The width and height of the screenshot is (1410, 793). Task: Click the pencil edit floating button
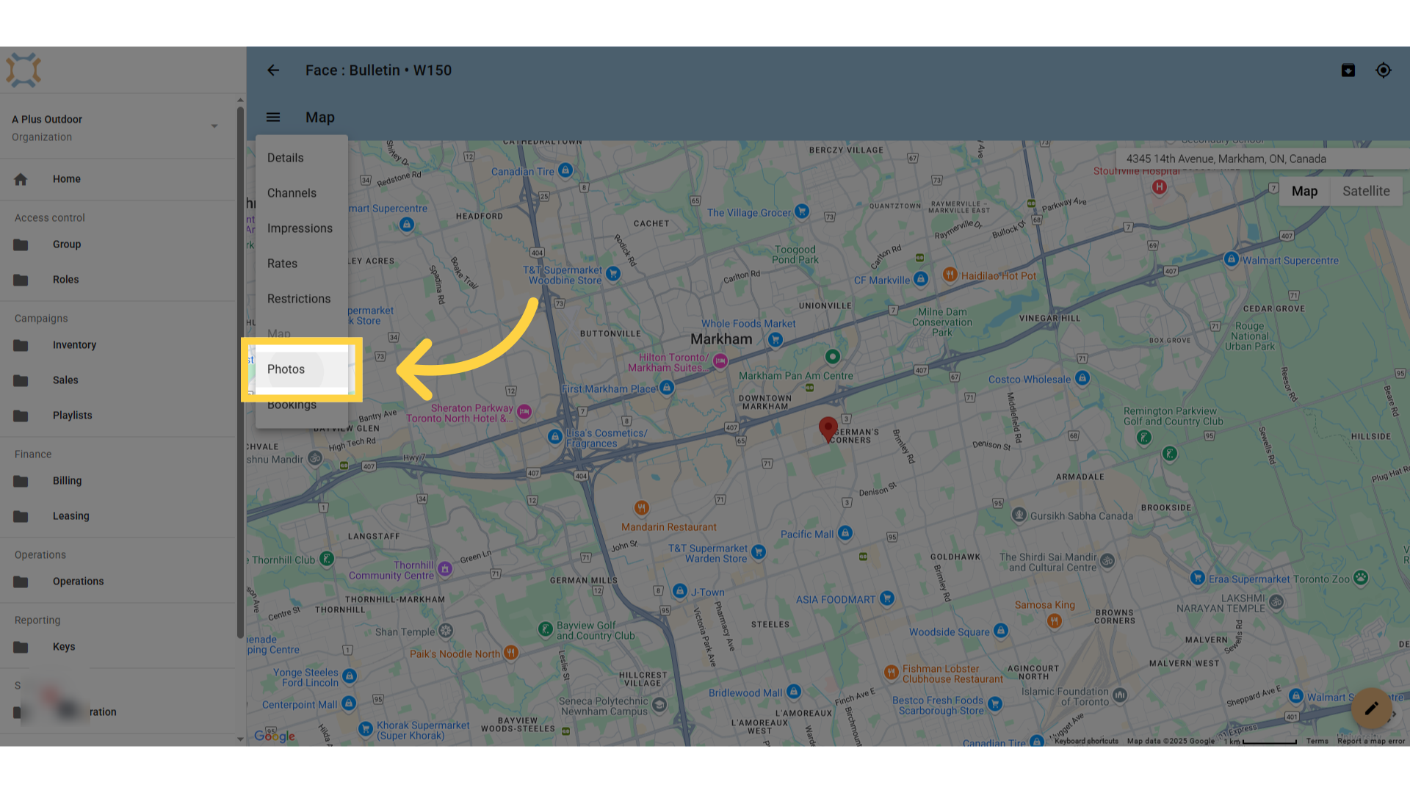1371,709
